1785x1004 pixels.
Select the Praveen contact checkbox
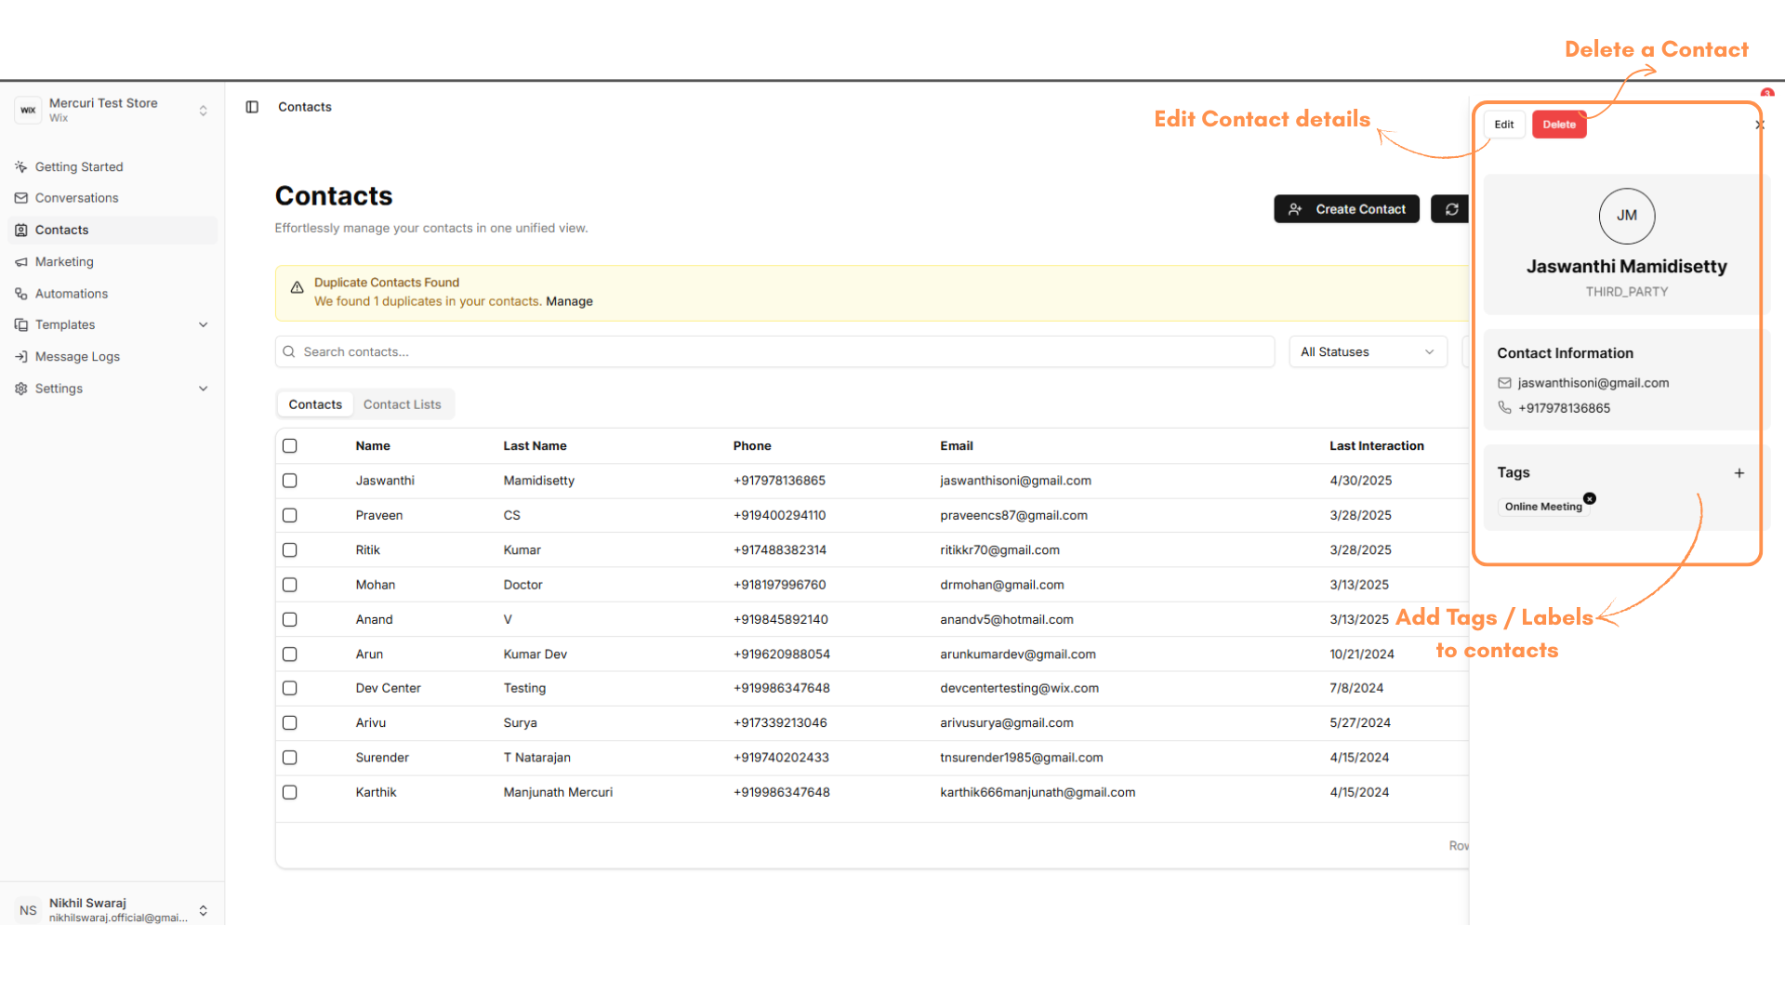tap(290, 515)
